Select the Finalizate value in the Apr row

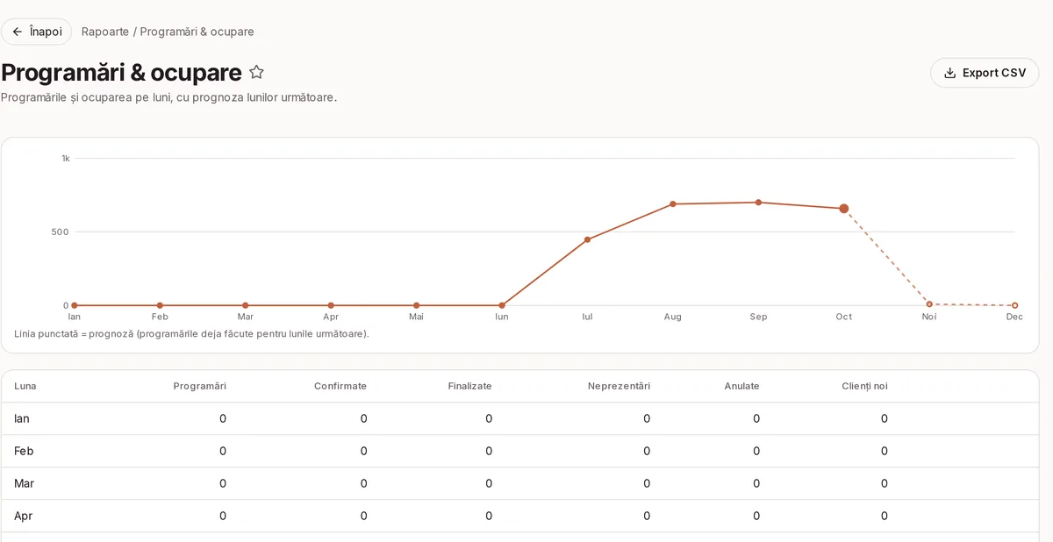coord(489,516)
